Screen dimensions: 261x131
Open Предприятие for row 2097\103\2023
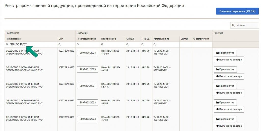[225, 119]
